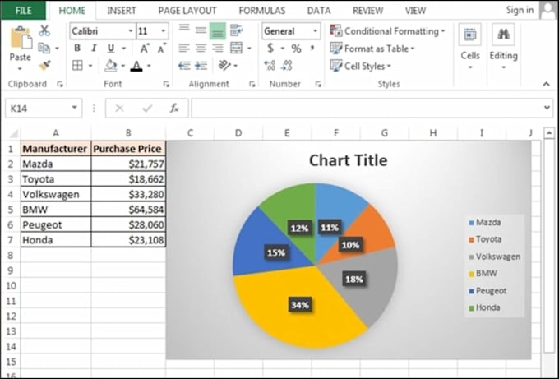Switch to the INSERT tab
The width and height of the screenshot is (559, 379).
click(121, 11)
